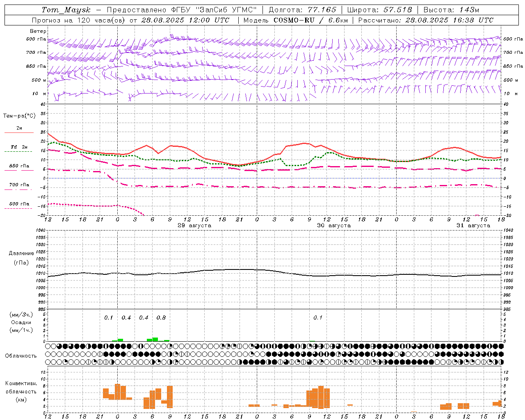Click the (гПа) unit under Давление
This screenshot has width=525, height=420.
click(21, 263)
